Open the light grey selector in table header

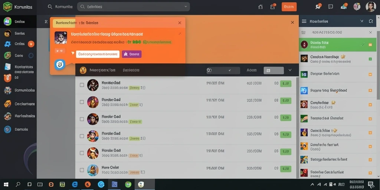pos(273,70)
